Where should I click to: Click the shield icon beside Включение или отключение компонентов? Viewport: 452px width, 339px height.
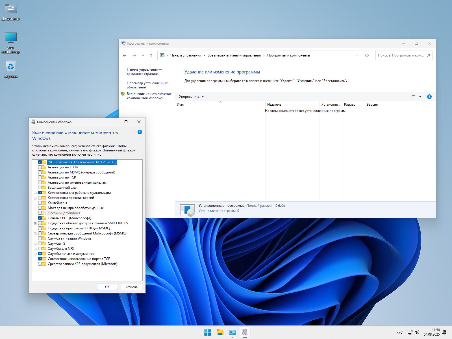pos(123,94)
